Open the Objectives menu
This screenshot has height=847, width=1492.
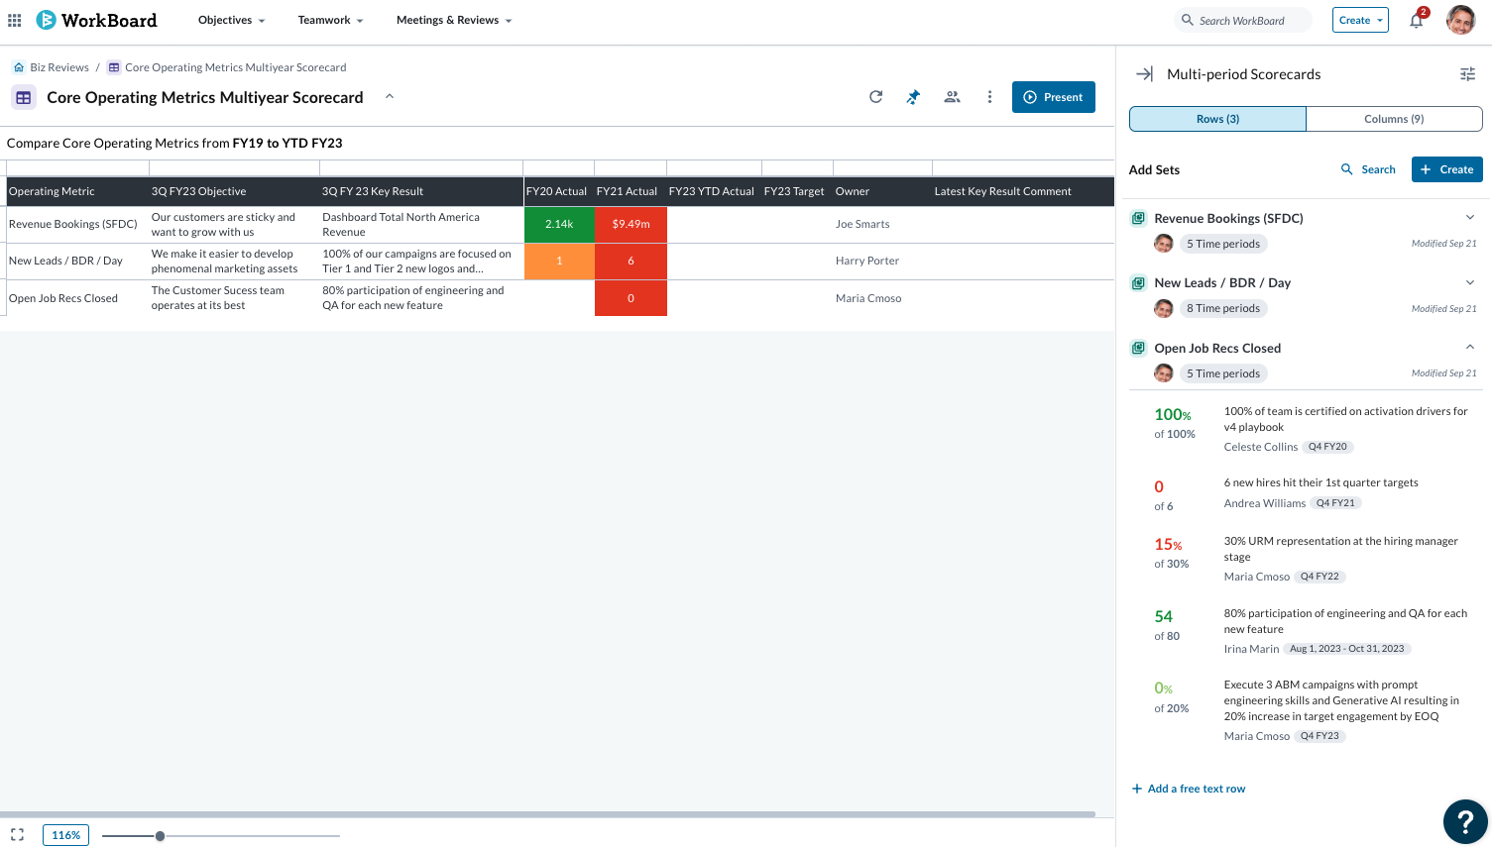[x=232, y=20]
